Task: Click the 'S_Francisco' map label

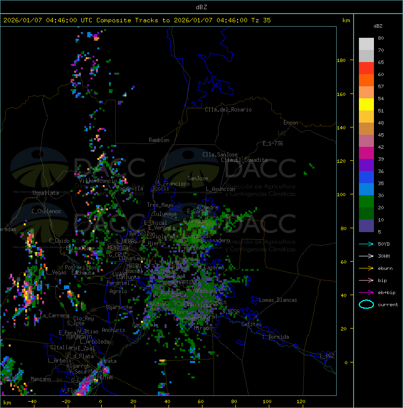Action: pos(173,184)
